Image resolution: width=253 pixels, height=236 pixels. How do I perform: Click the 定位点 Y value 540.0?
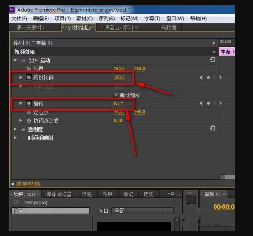click(139, 112)
